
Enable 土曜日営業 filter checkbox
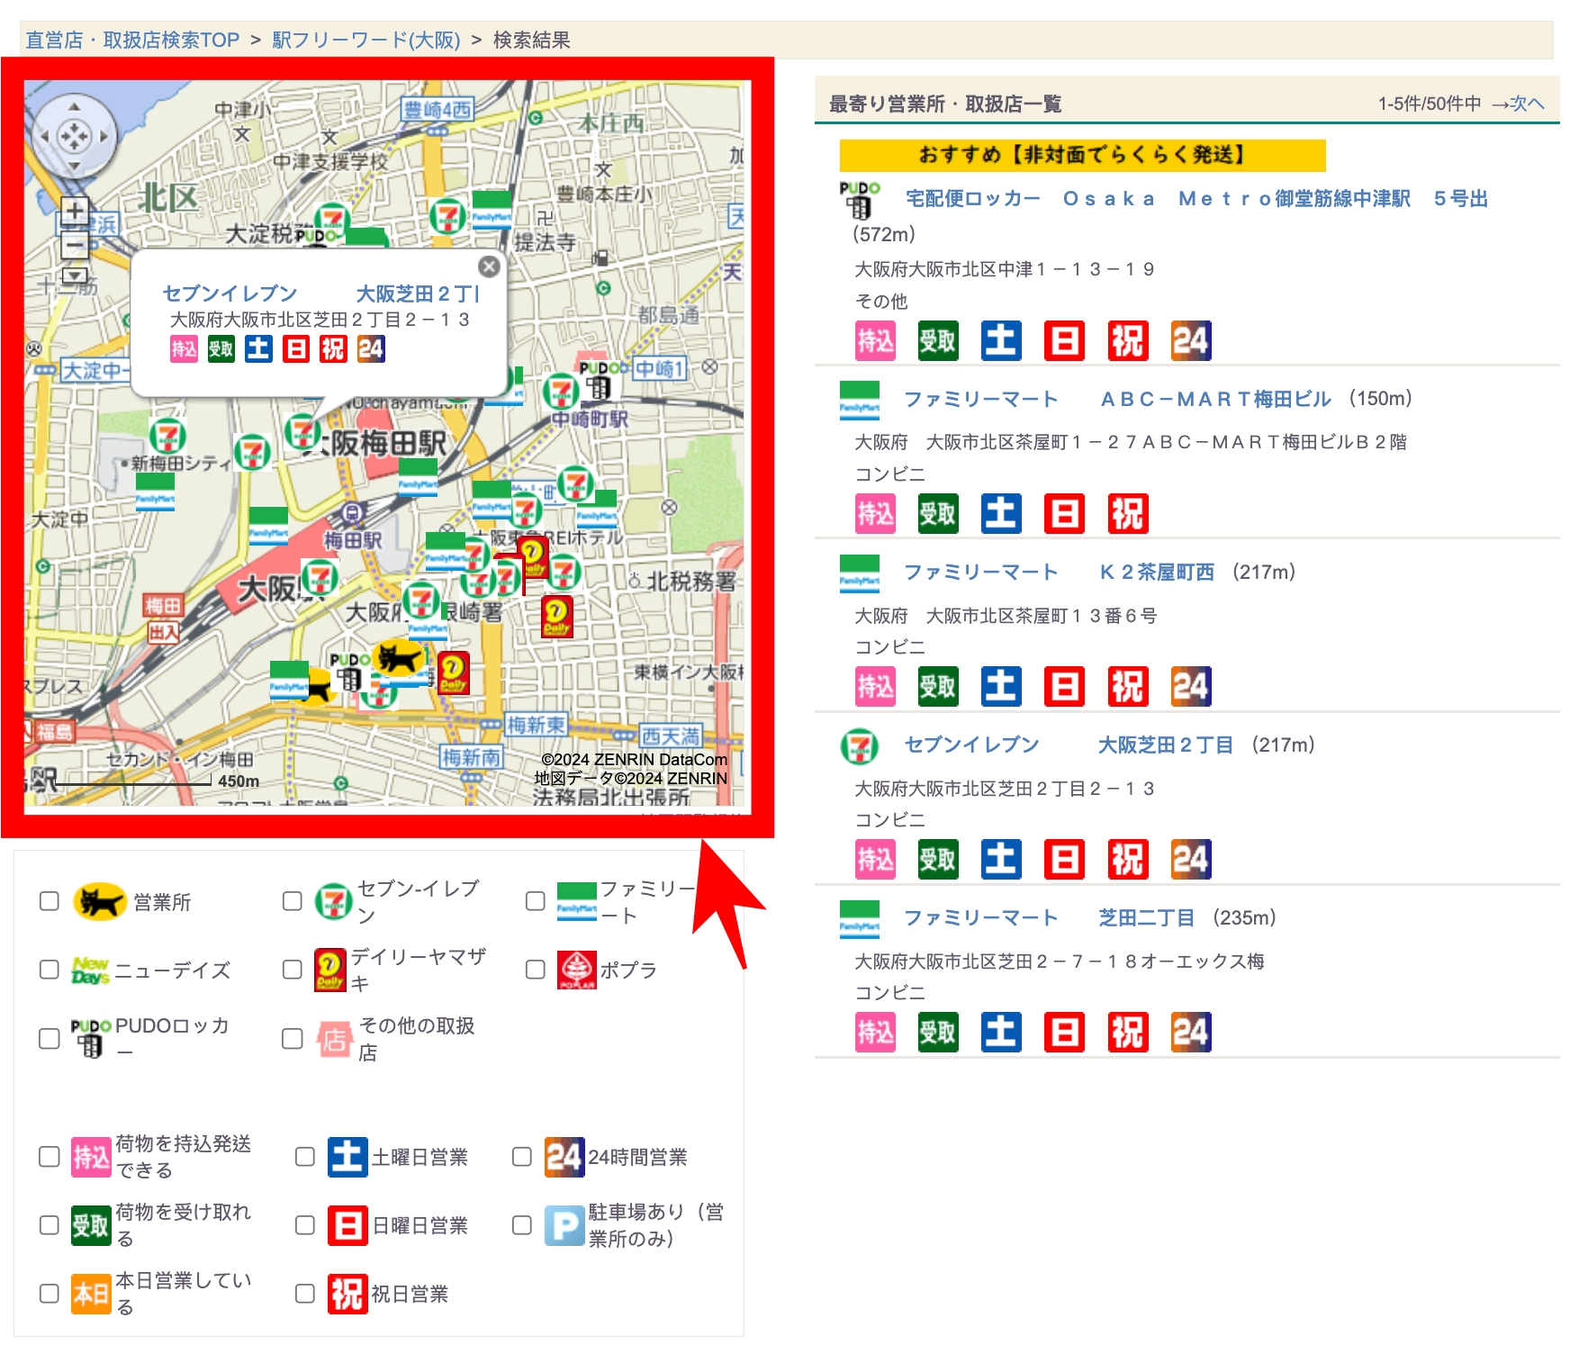coord(305,1157)
